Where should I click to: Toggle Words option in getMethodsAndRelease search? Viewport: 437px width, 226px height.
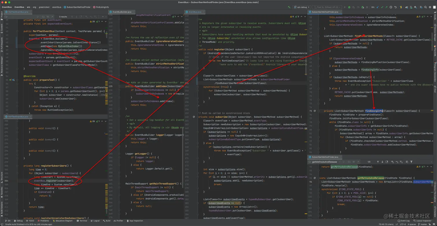(353, 162)
